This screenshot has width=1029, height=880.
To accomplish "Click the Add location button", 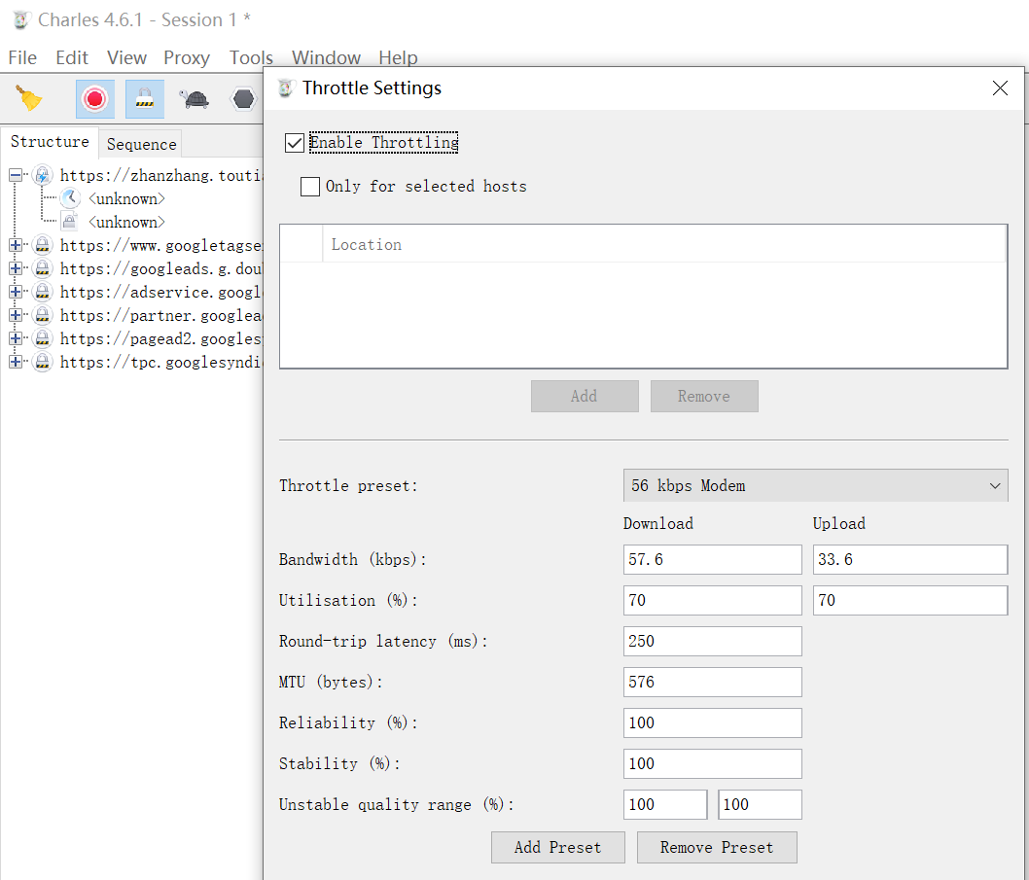I will tap(585, 397).
